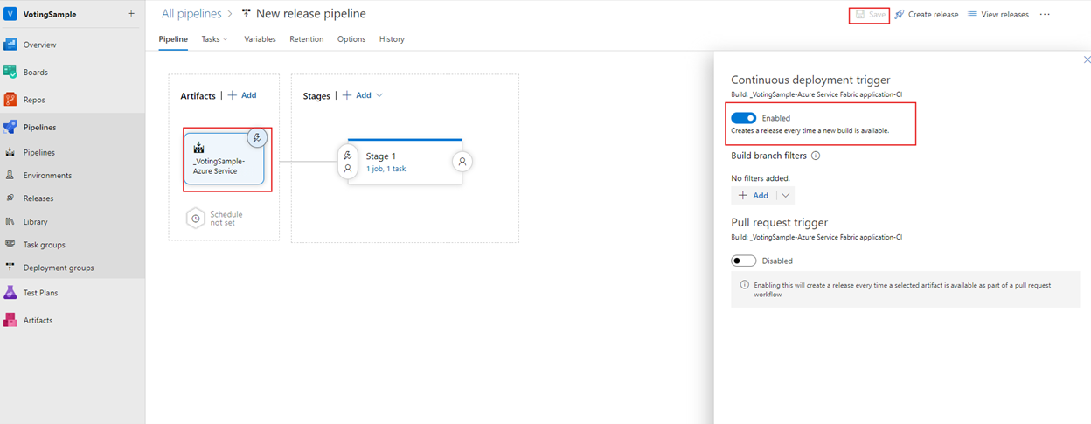
Task: Add a new artifact
Action: pos(242,95)
